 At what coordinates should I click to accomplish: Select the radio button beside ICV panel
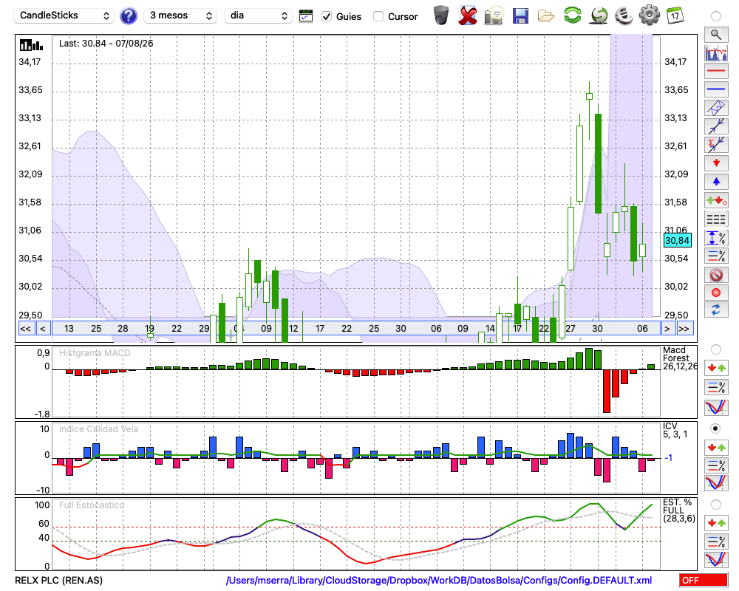point(715,428)
